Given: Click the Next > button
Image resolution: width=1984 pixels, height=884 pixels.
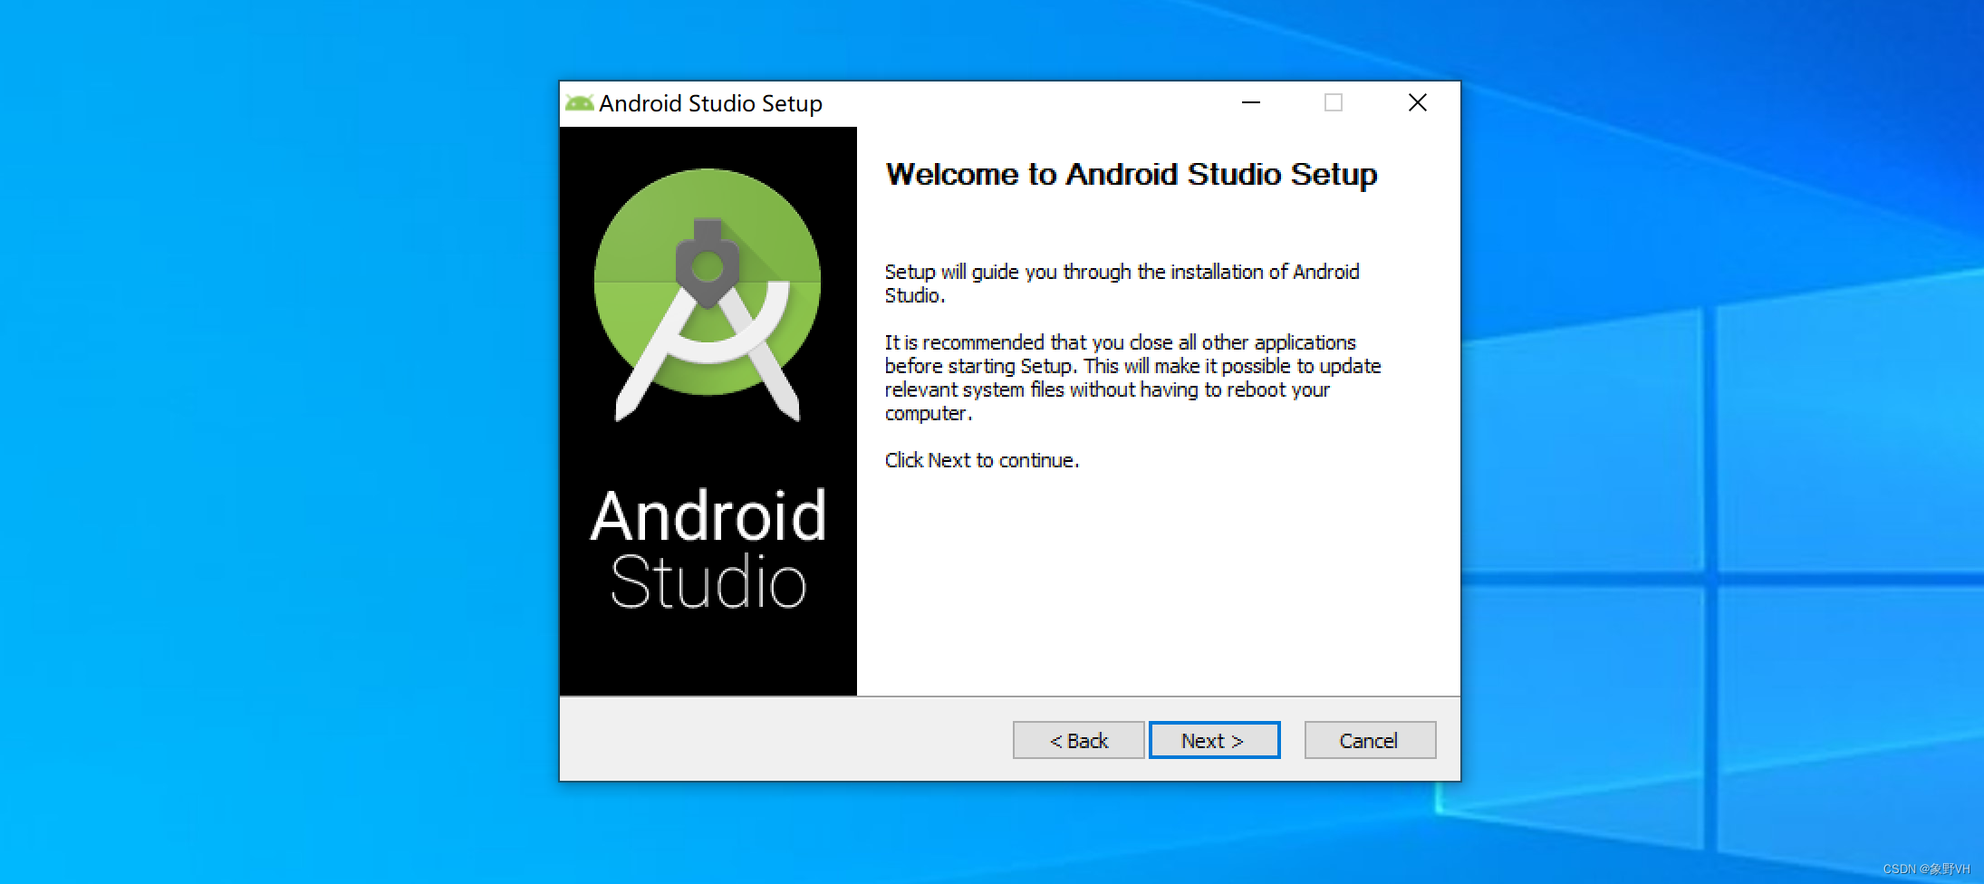Looking at the screenshot, I should coord(1214,740).
